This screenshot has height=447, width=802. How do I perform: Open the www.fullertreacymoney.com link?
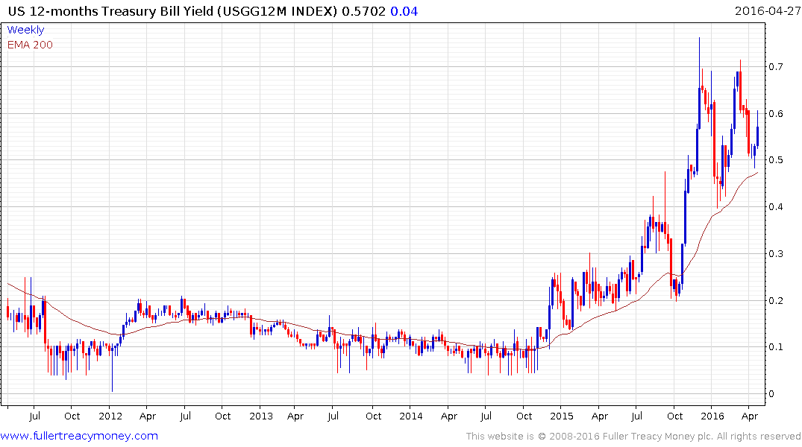click(79, 436)
